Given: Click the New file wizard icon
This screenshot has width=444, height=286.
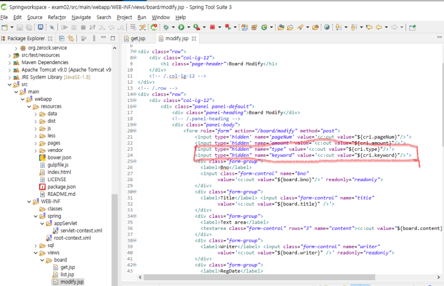Looking at the screenshot, I should [5, 28].
